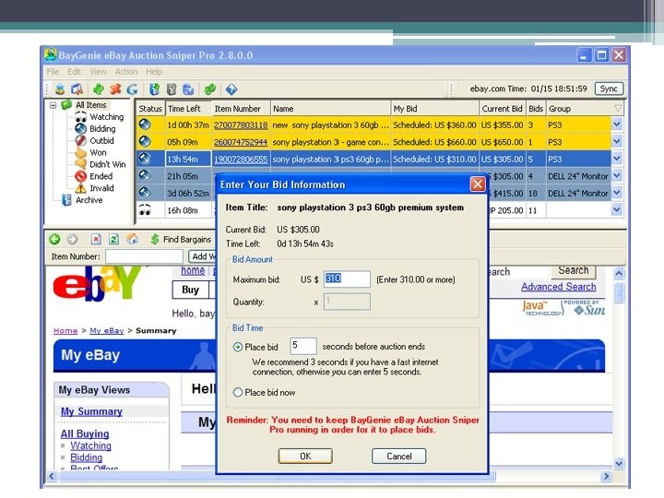Open the Advanced Search link
Viewport: 664px width, 498px height.
click(x=559, y=287)
